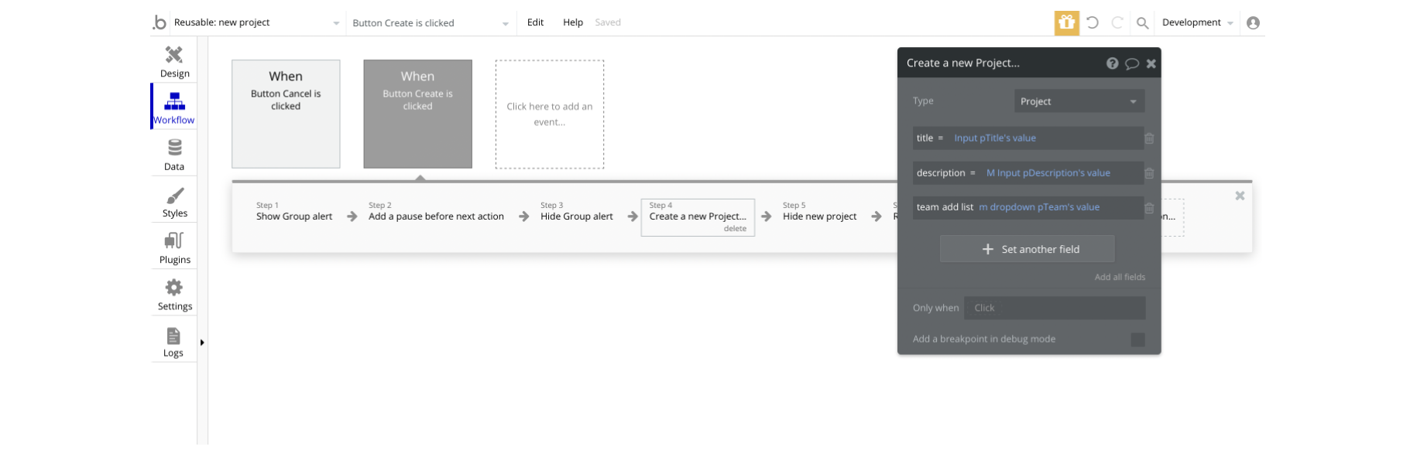Viewport: 1417px width, 450px height.
Task: Click the orange gift icon
Action: point(1066,22)
